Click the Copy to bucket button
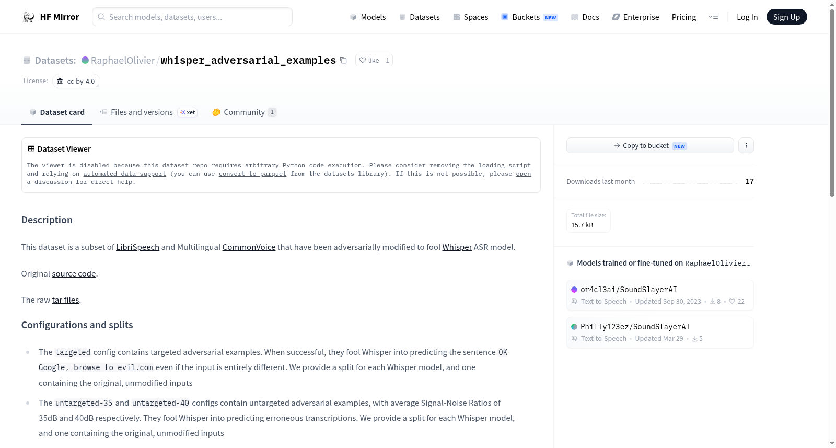The width and height of the screenshot is (836, 448). click(x=650, y=145)
